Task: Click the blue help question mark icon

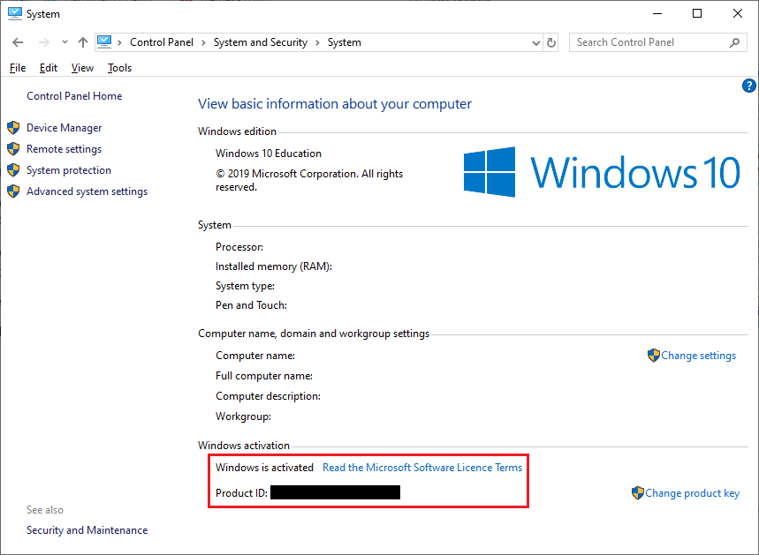Action: coord(748,86)
